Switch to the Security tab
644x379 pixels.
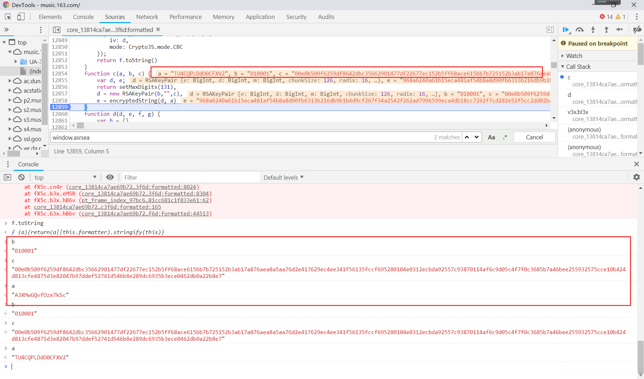(296, 17)
